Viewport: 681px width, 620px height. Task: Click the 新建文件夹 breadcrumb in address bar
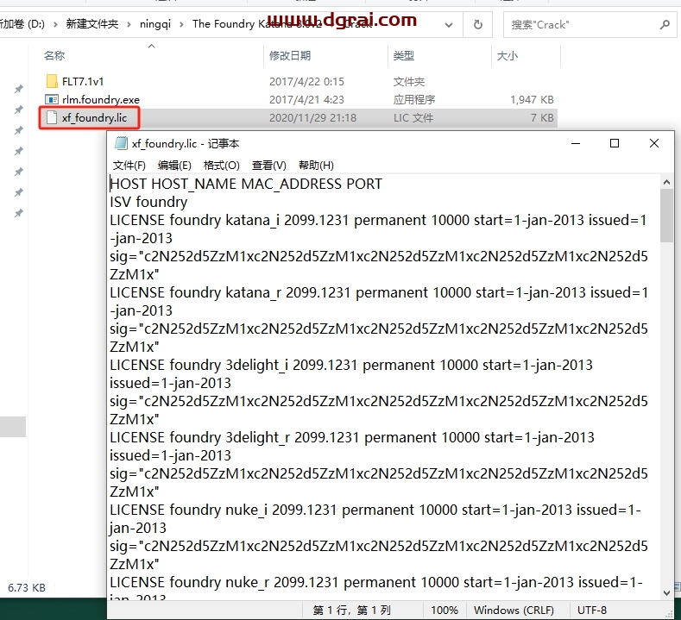coord(92,24)
